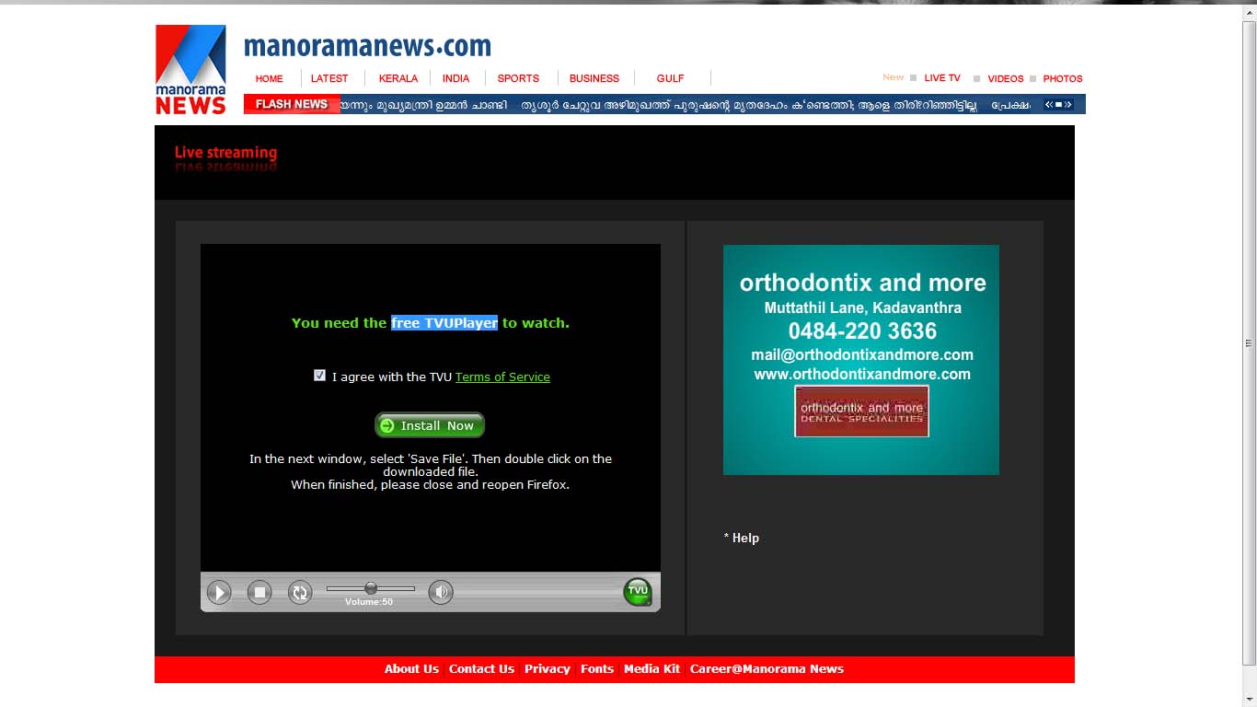The image size is (1257, 707).
Task: Click the stop button in the player
Action: (259, 592)
